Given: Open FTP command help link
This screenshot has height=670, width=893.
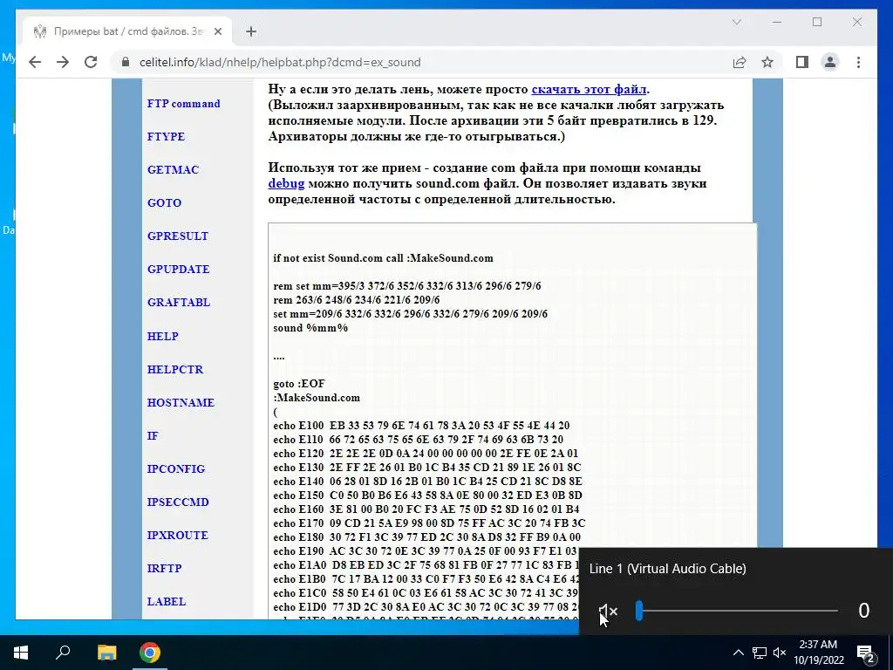Looking at the screenshot, I should pos(183,104).
